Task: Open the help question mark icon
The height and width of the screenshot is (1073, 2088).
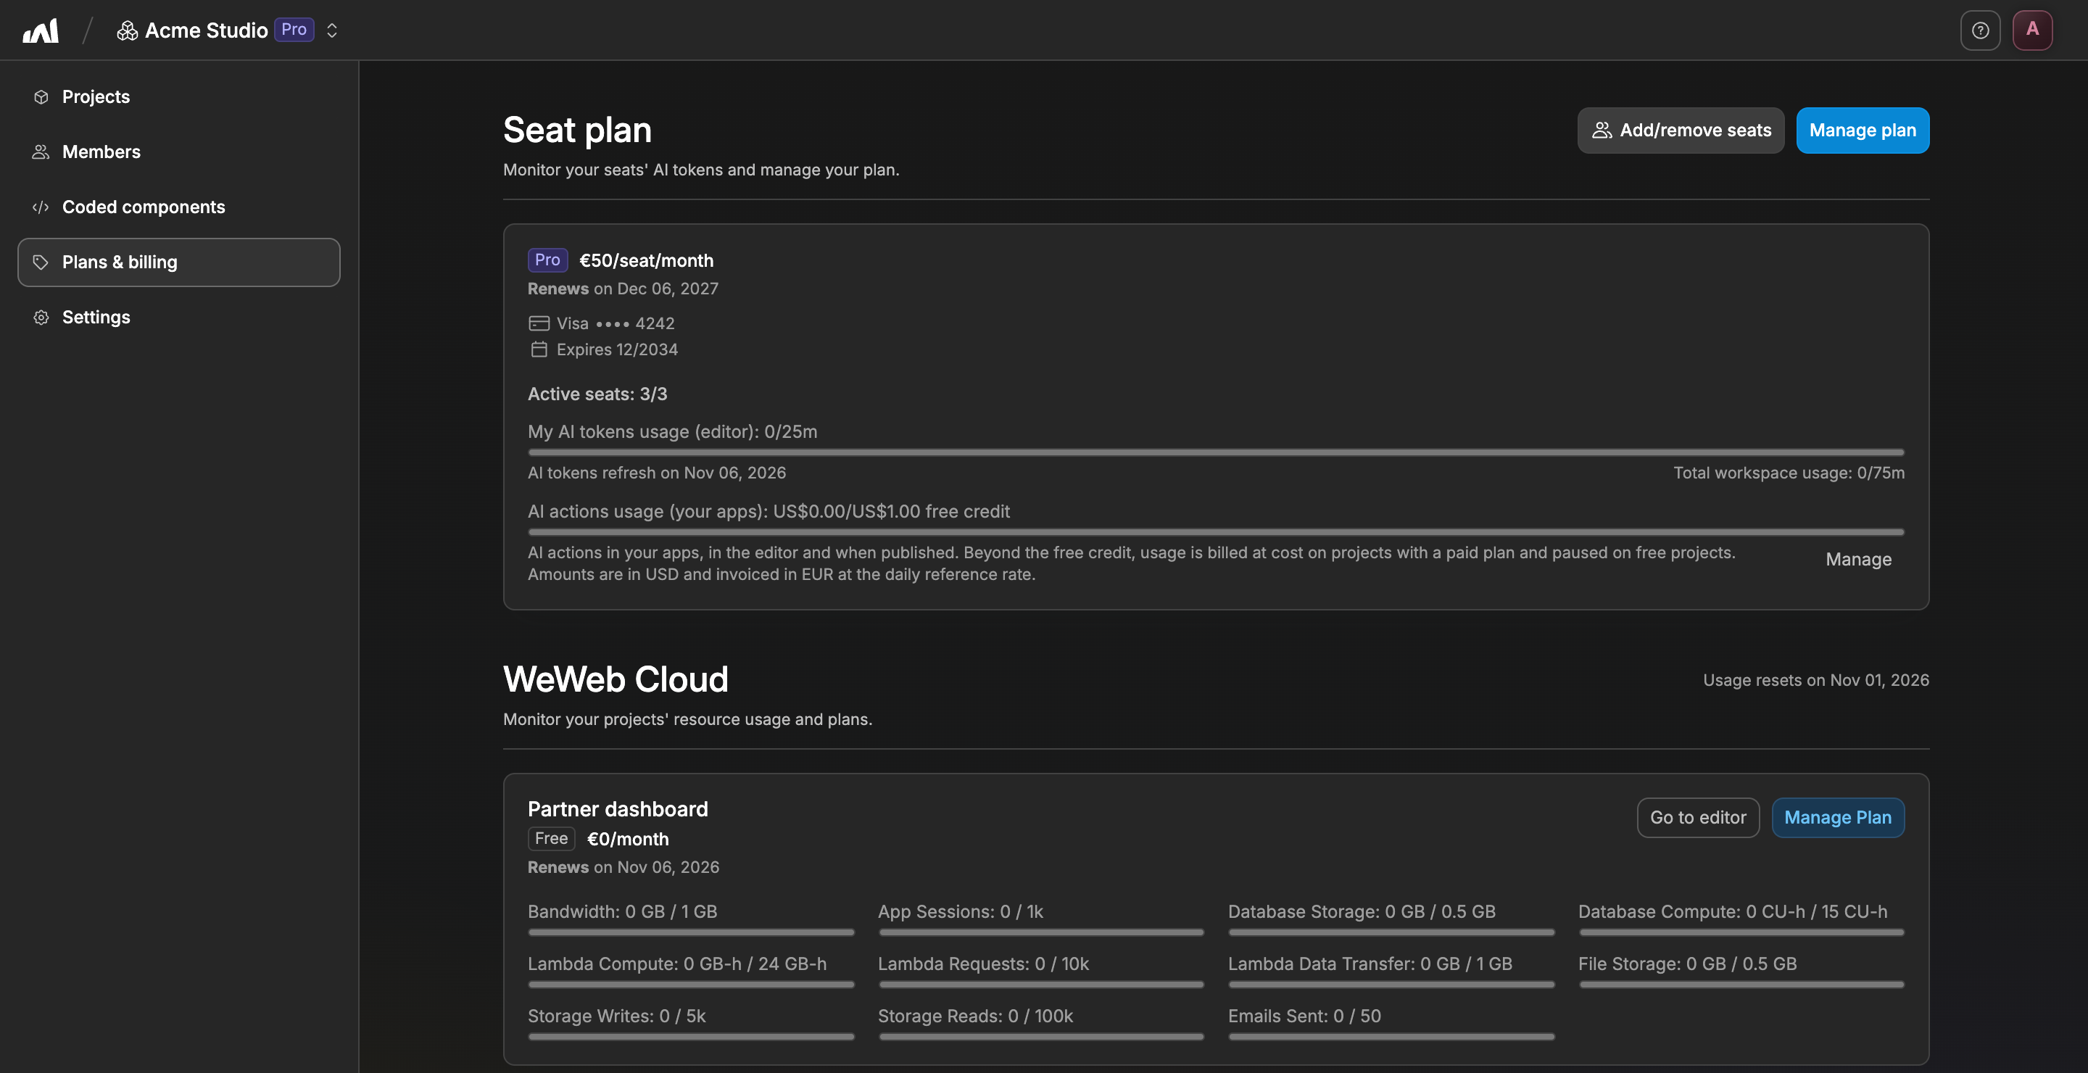Action: coord(1980,30)
